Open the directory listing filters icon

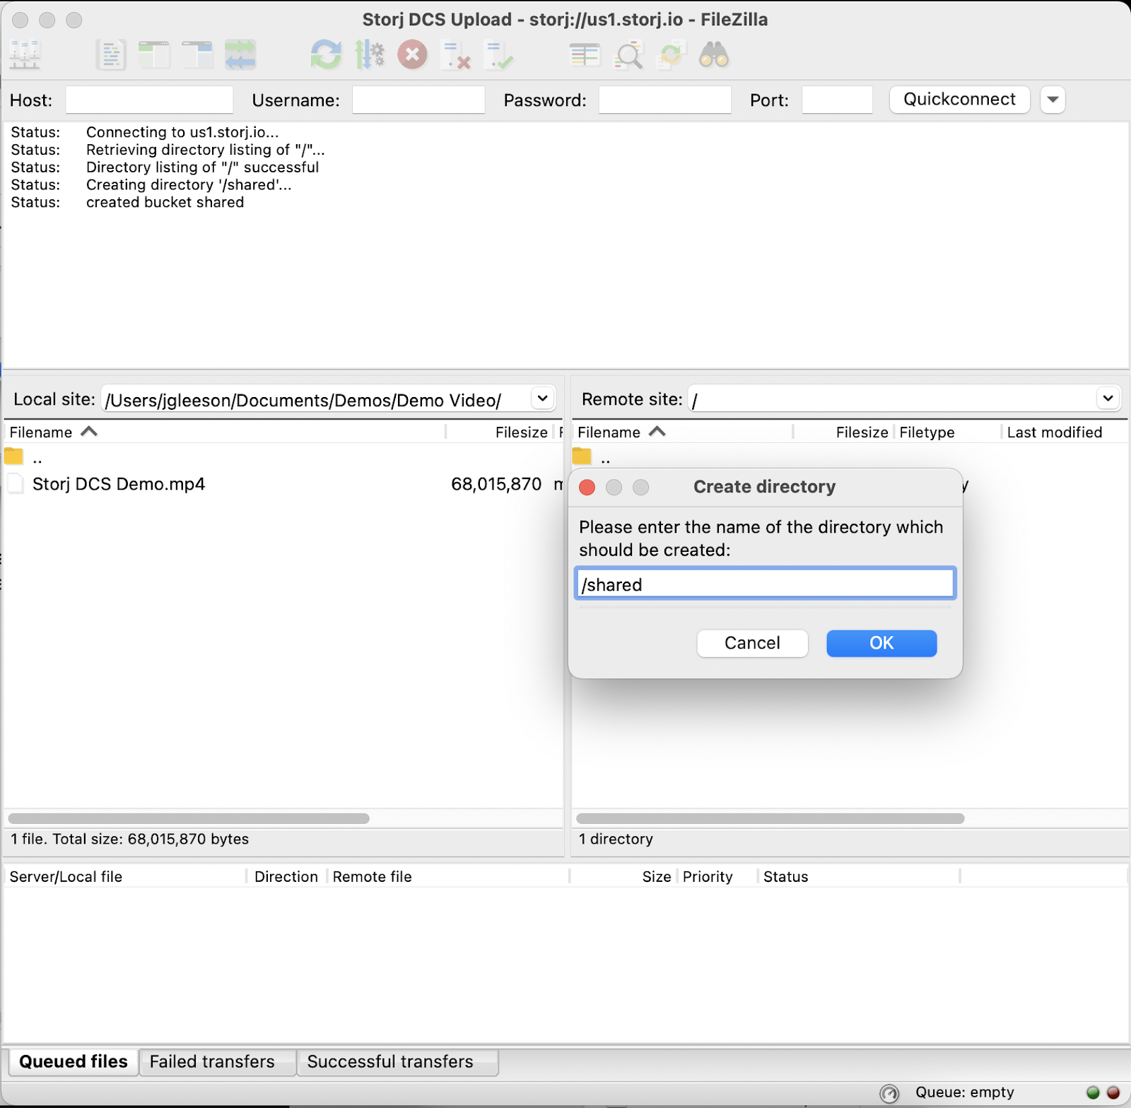(x=585, y=54)
